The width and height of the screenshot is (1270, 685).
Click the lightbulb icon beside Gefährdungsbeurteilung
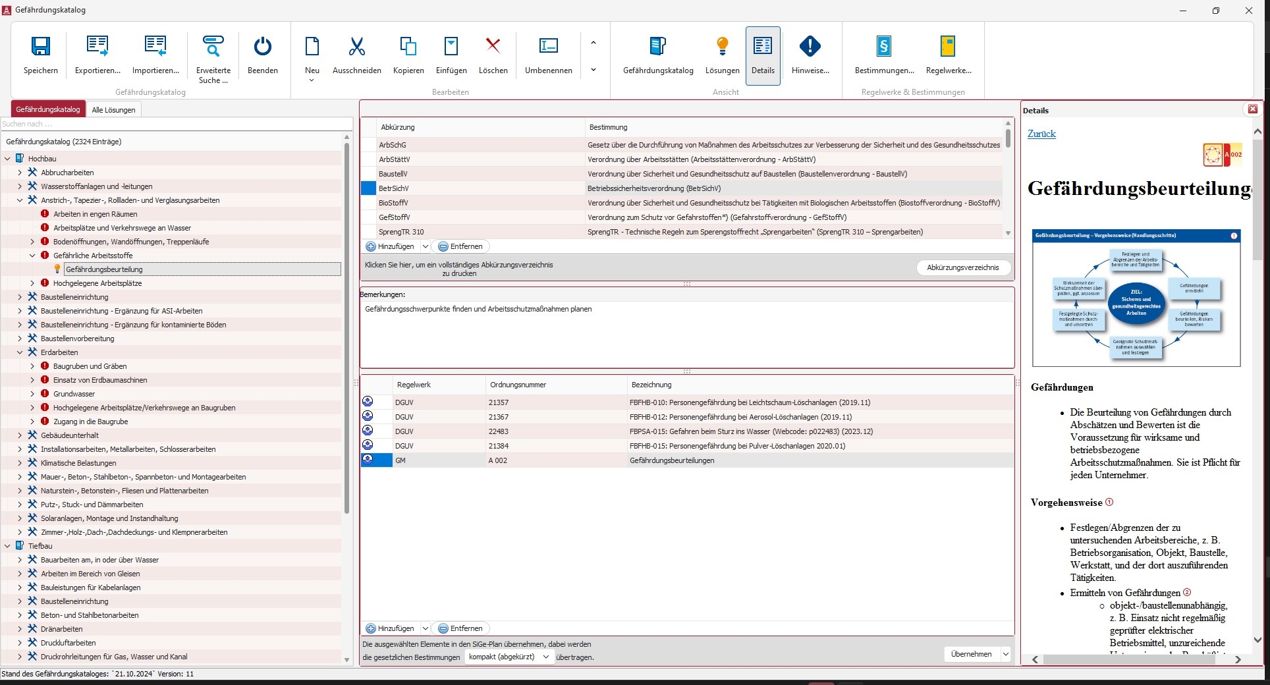(x=57, y=269)
